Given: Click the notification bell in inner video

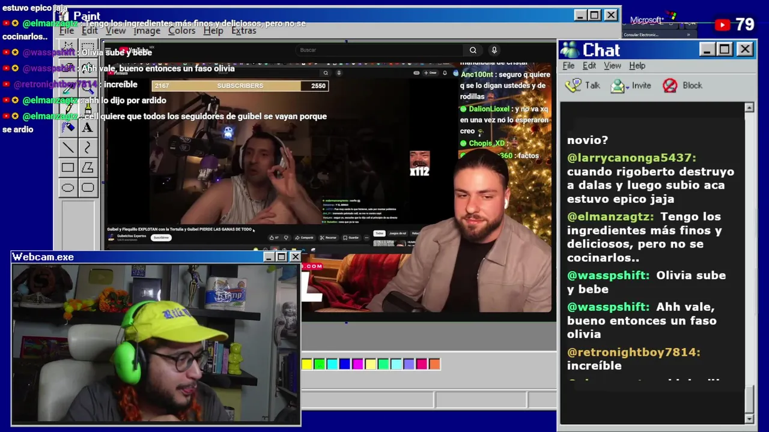Looking at the screenshot, I should (x=445, y=73).
